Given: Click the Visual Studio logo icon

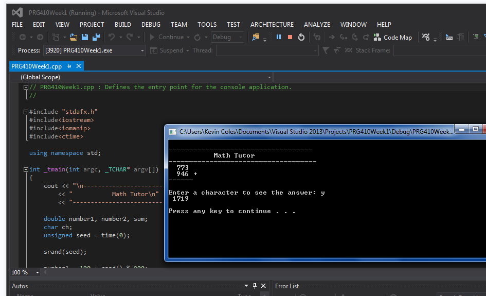Looking at the screenshot, I should (x=17, y=12).
